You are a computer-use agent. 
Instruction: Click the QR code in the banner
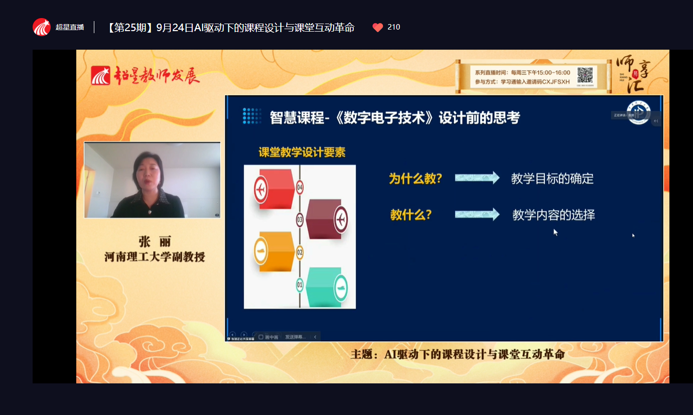[x=585, y=76]
